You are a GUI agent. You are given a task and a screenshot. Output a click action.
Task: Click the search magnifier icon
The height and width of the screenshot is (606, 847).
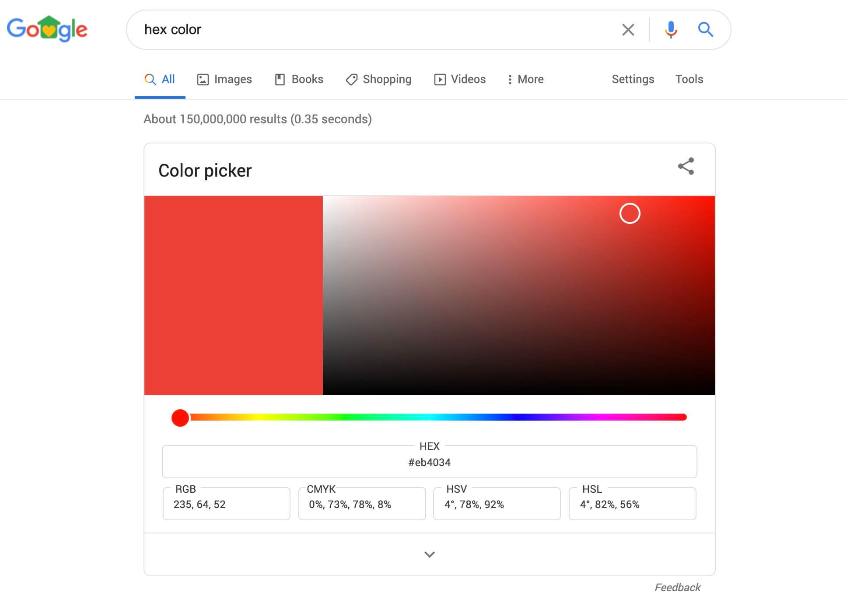click(705, 29)
